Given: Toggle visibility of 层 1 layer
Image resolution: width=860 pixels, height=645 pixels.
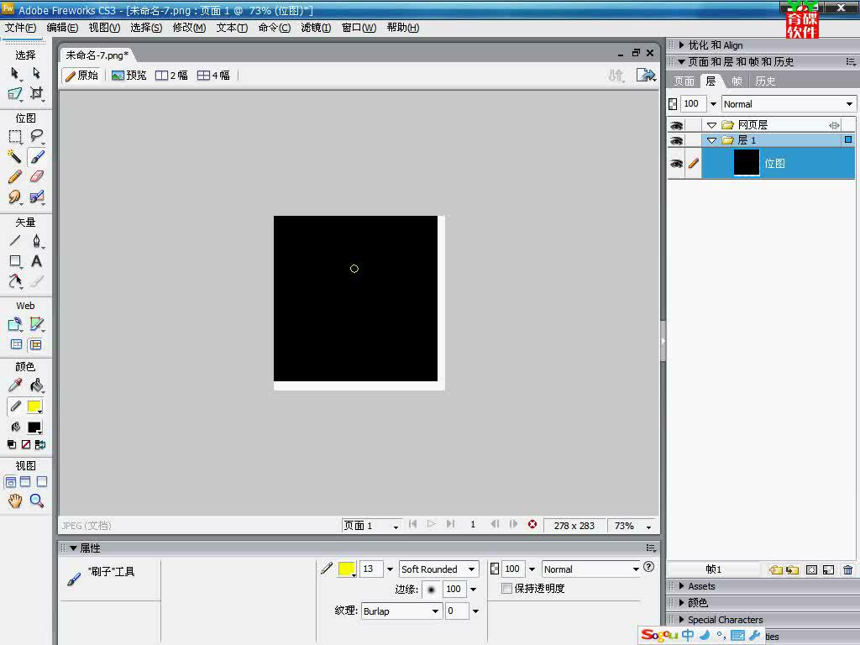Looking at the screenshot, I should click(676, 141).
